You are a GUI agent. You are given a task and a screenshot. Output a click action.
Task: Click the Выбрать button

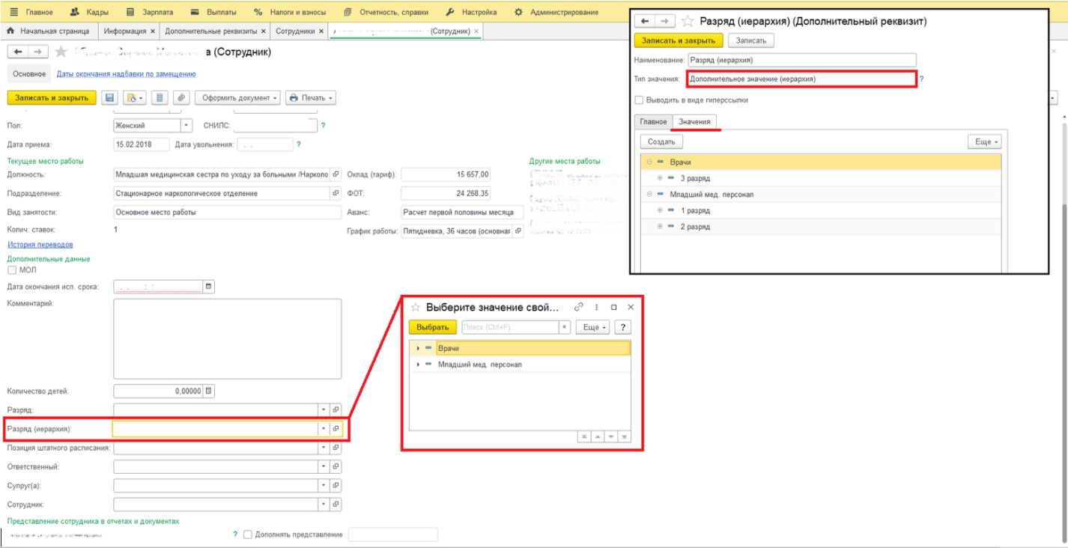(433, 327)
